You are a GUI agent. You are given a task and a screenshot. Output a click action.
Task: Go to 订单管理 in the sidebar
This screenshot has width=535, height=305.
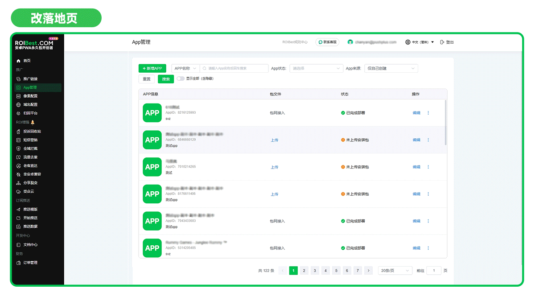tap(30, 263)
